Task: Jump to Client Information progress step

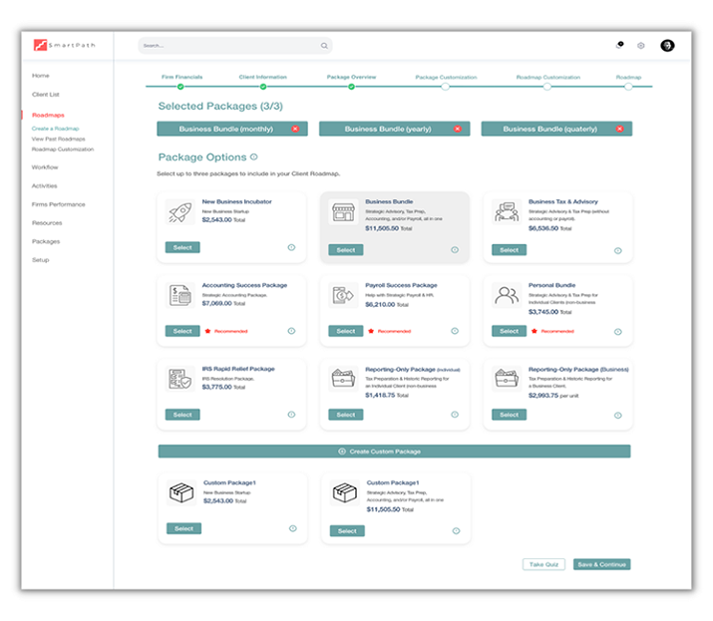Action: (x=263, y=87)
